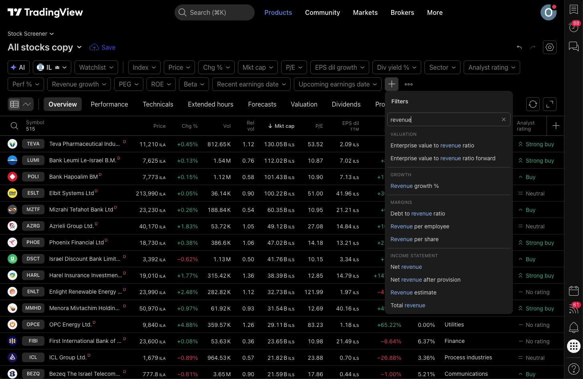The height and width of the screenshot is (379, 583).
Task: Switch to the Valuation tab
Action: tap(304, 104)
